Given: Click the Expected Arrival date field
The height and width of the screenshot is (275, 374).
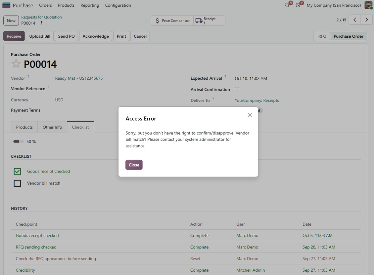Looking at the screenshot, I should [251, 78].
